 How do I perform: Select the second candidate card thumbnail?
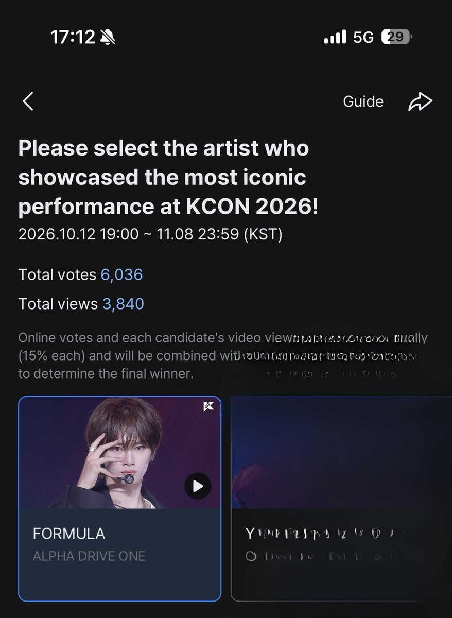coord(341,453)
